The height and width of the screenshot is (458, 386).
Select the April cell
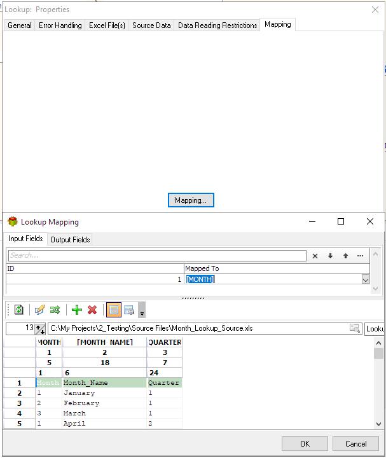(x=104, y=424)
